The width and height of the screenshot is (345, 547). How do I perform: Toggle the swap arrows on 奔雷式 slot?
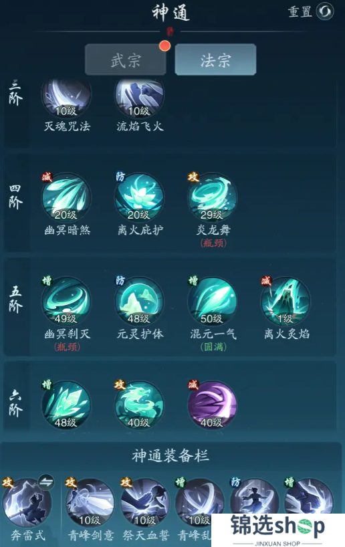(x=46, y=483)
